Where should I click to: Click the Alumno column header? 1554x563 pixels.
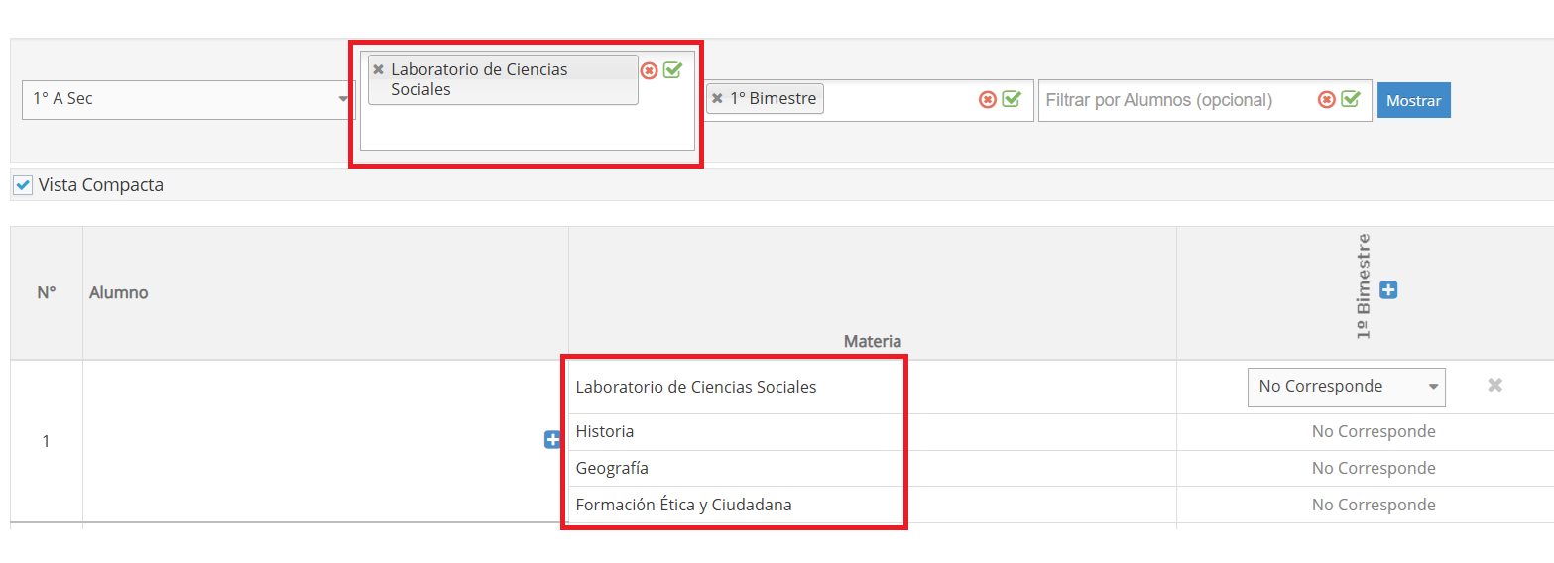[119, 292]
